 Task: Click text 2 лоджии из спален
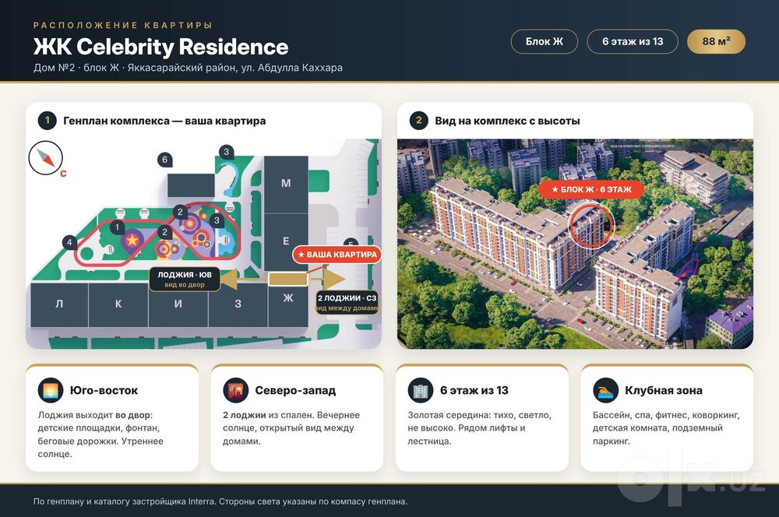coord(268,415)
